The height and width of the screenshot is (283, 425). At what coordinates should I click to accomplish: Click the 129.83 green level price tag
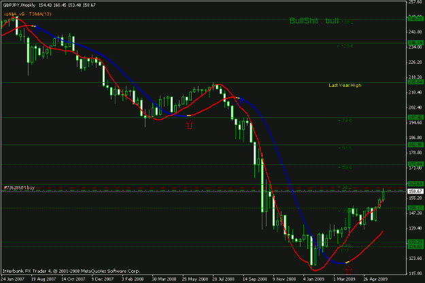point(415,246)
